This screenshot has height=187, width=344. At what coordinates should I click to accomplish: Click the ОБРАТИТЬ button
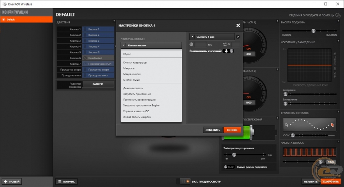(x=310, y=182)
